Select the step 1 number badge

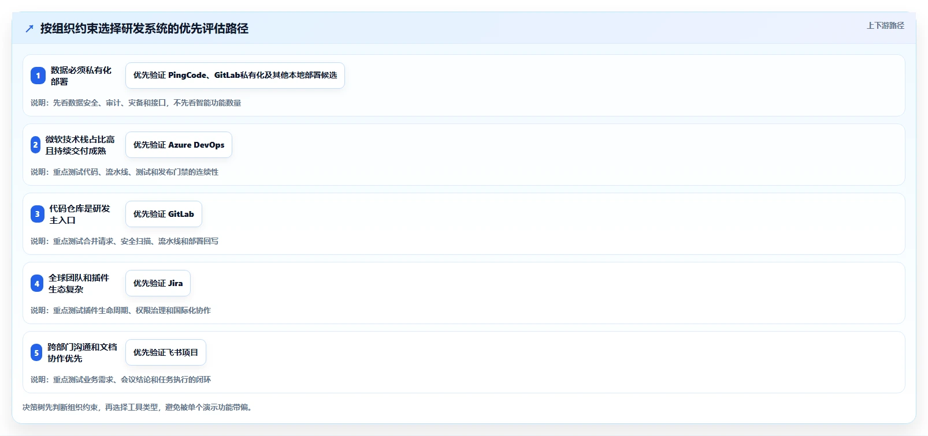coord(38,76)
